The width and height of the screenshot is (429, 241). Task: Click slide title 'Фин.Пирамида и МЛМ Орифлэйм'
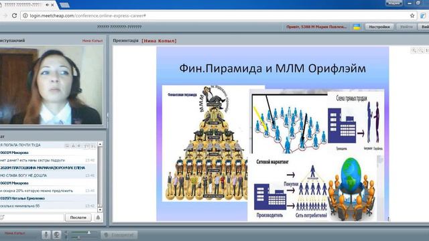[x=272, y=68]
